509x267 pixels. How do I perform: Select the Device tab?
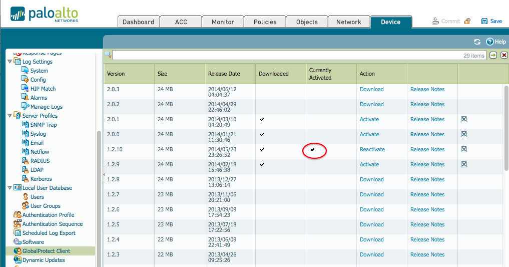click(x=391, y=22)
